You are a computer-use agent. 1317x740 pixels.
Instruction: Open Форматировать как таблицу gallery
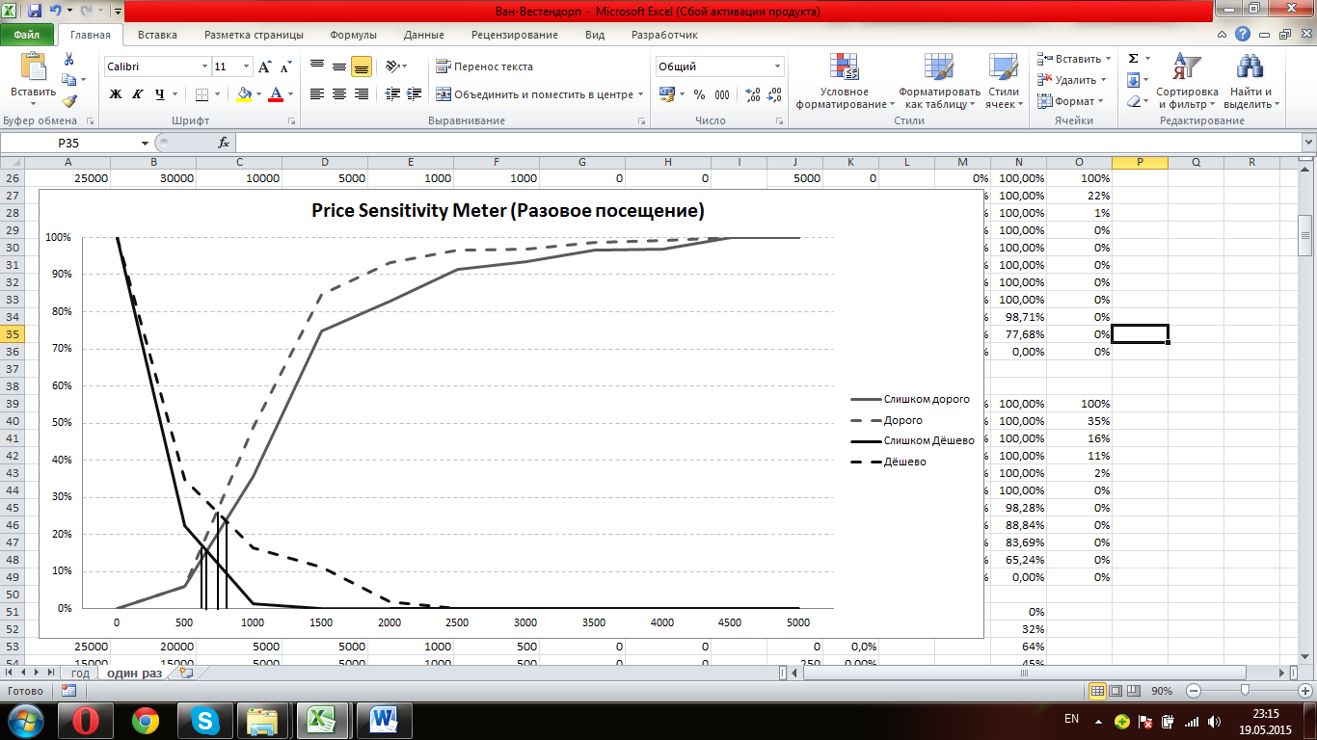(939, 81)
